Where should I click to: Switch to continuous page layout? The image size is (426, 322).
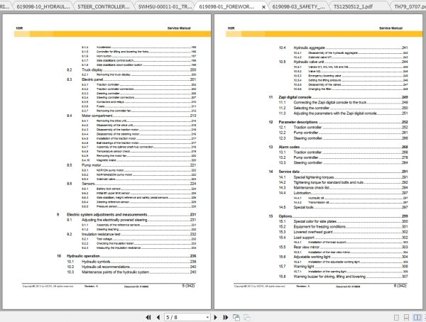406,317
